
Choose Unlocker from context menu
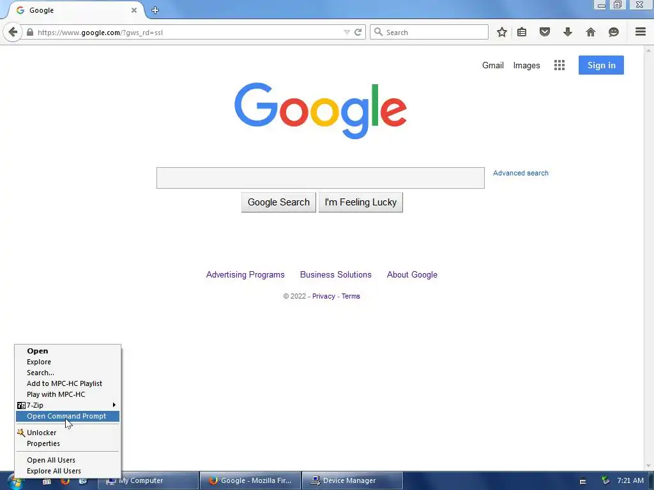click(68, 433)
